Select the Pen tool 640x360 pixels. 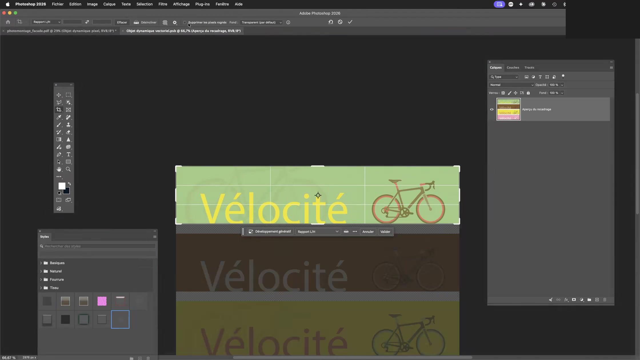coord(59,154)
